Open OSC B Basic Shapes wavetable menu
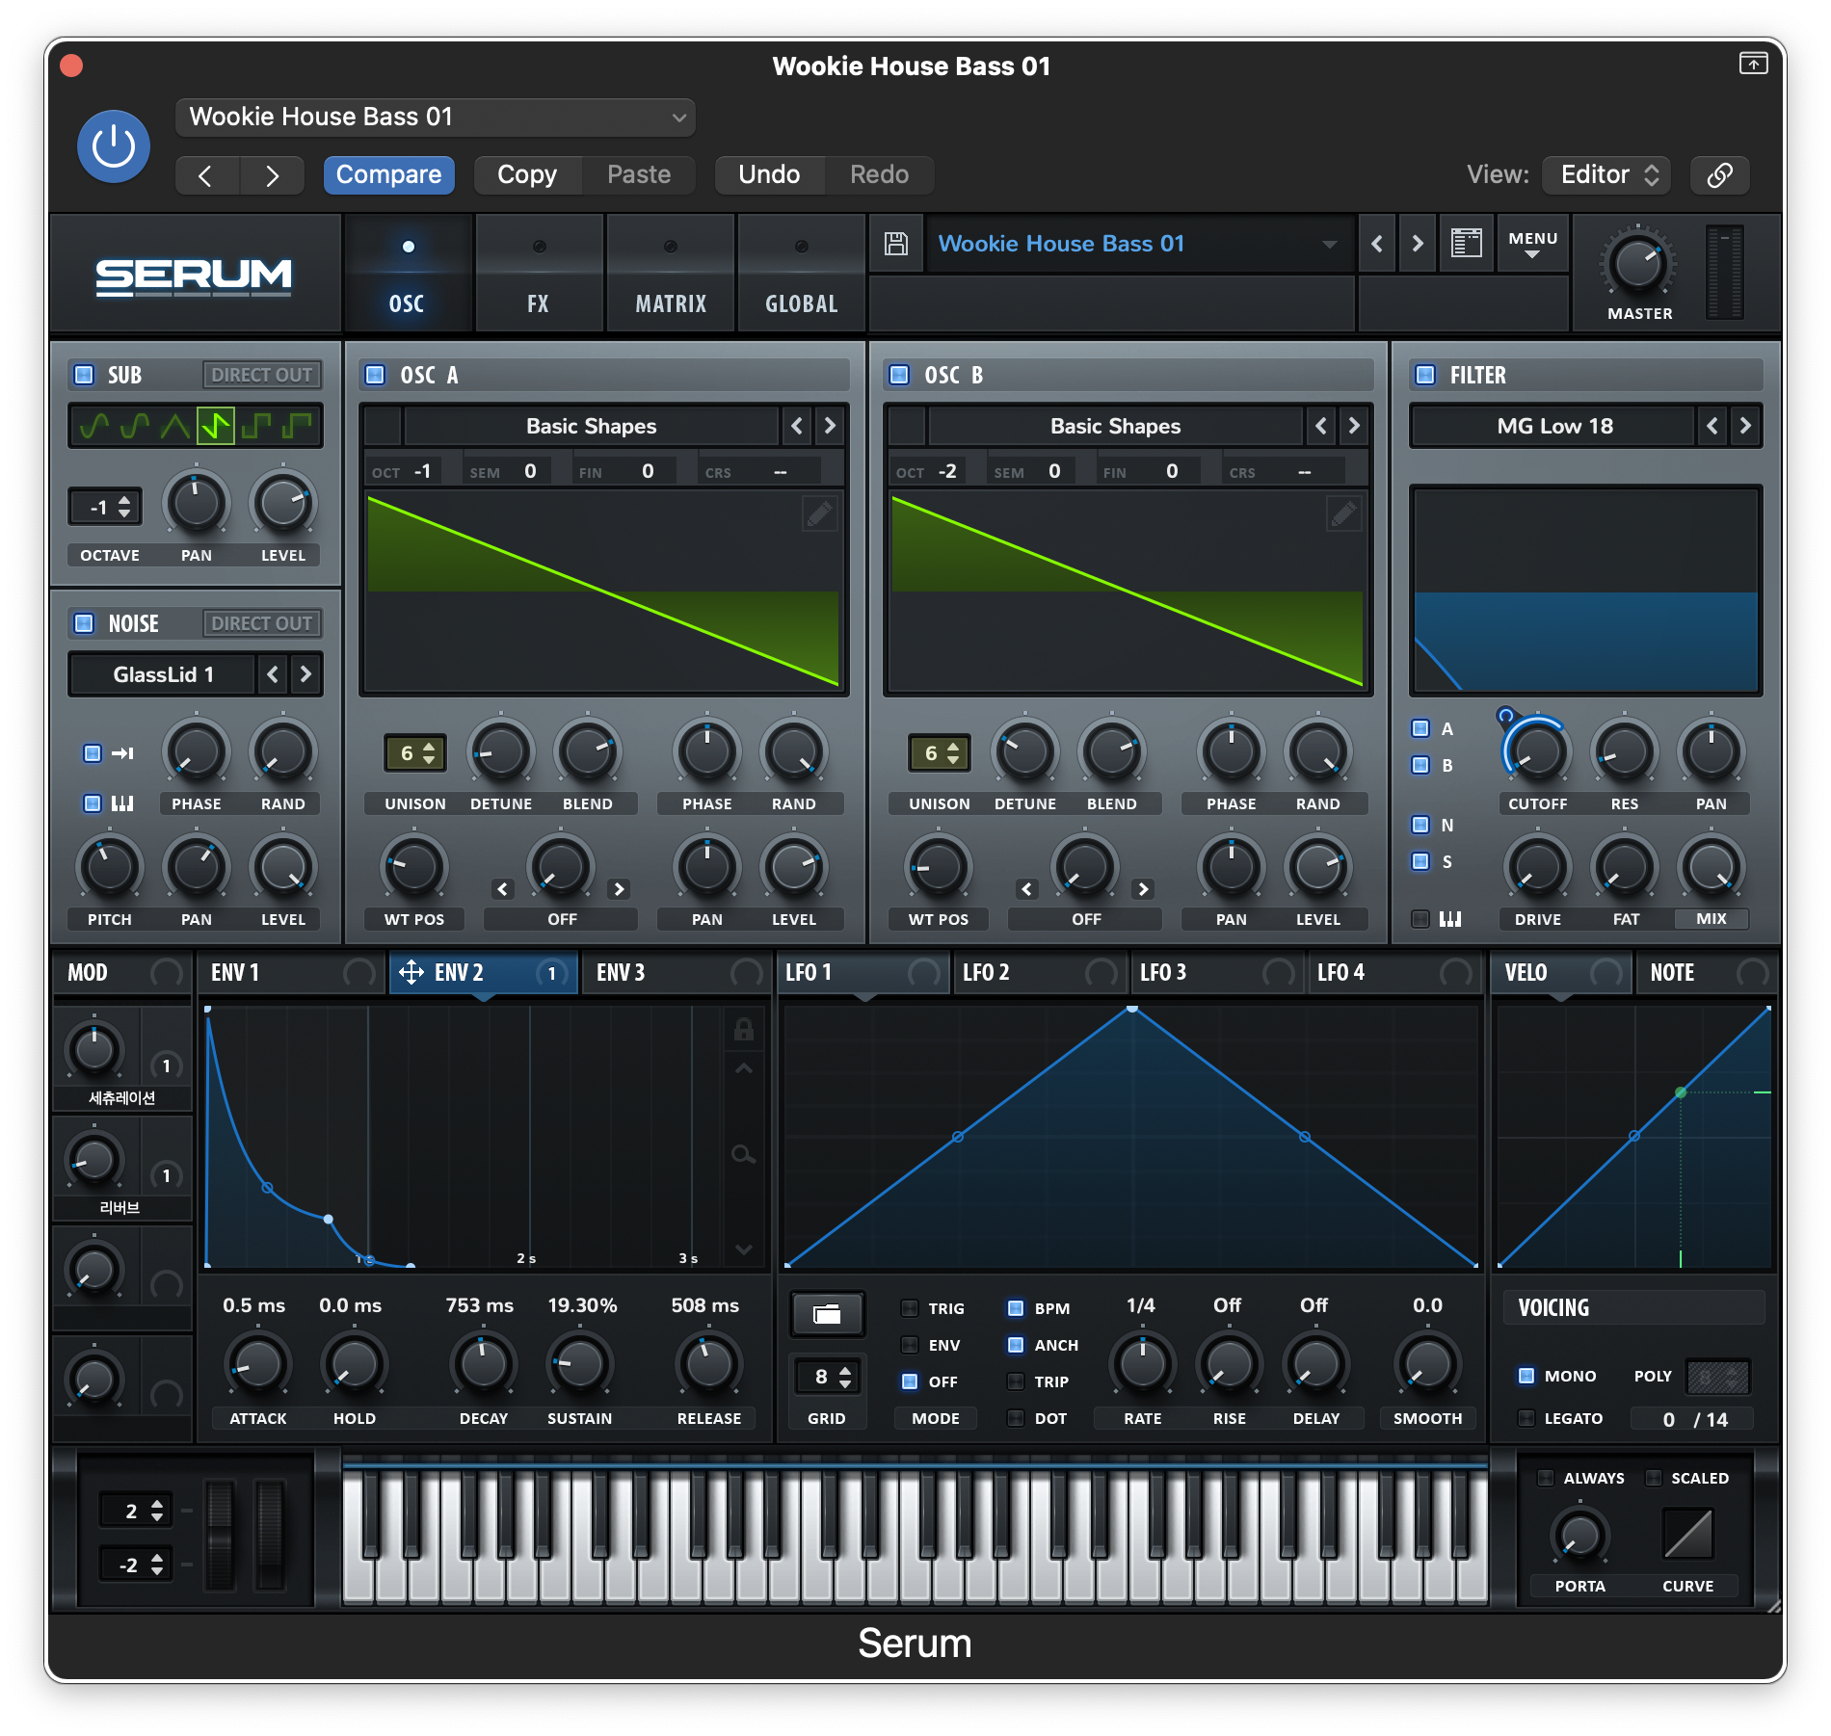This screenshot has height=1736, width=1831. [1115, 426]
